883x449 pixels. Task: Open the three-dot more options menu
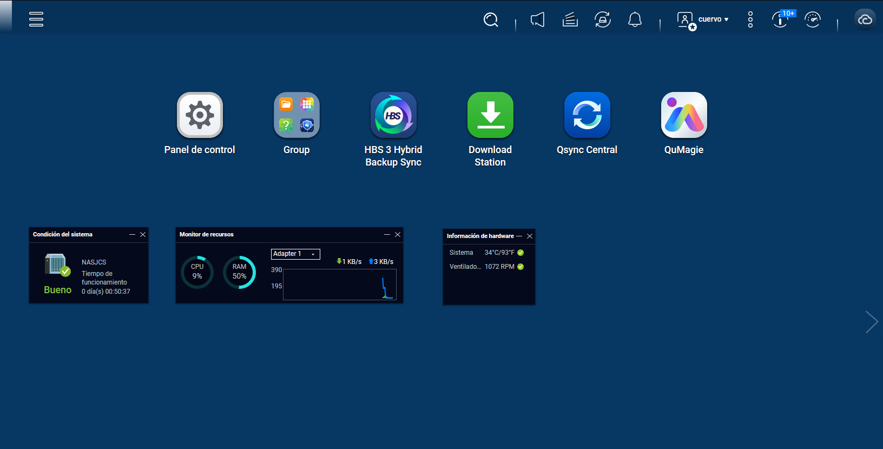(x=750, y=20)
